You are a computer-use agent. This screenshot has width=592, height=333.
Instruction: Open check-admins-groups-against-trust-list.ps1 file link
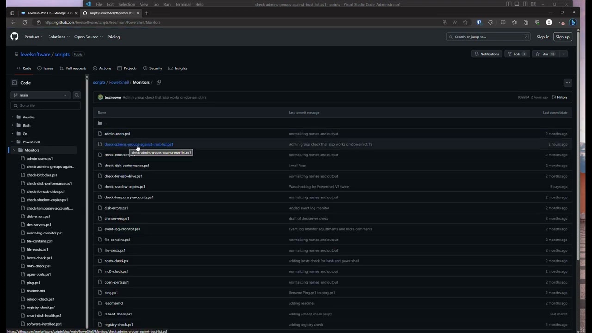[138, 144]
